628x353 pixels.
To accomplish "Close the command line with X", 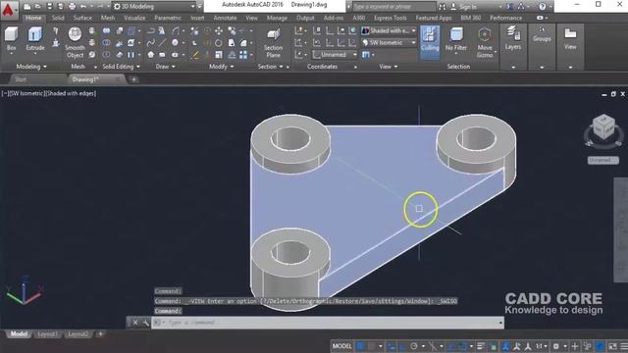I will point(135,323).
